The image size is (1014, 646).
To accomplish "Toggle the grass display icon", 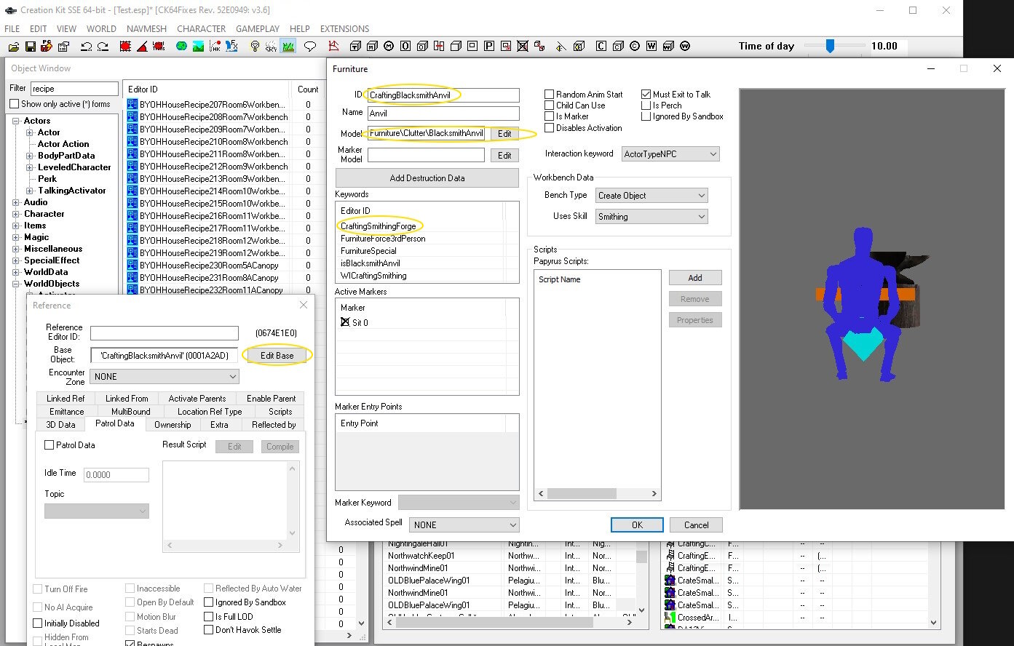I will [288, 47].
